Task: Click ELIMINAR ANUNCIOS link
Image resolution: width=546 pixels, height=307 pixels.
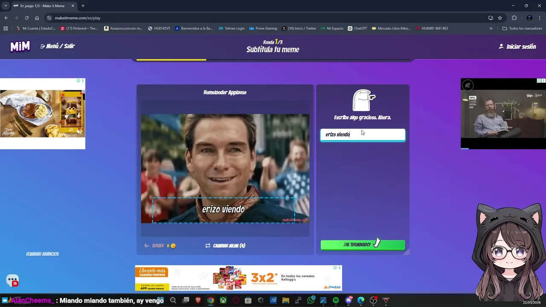Action: pos(42,254)
